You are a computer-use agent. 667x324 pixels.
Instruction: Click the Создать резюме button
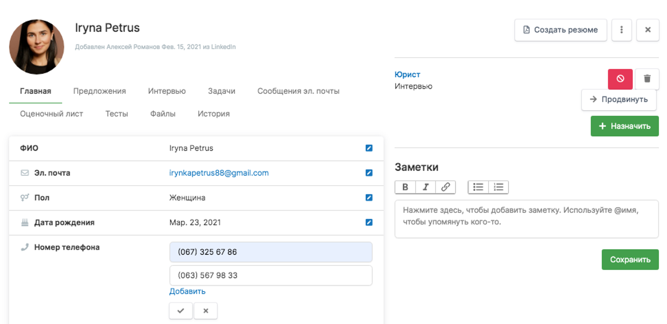tap(560, 30)
